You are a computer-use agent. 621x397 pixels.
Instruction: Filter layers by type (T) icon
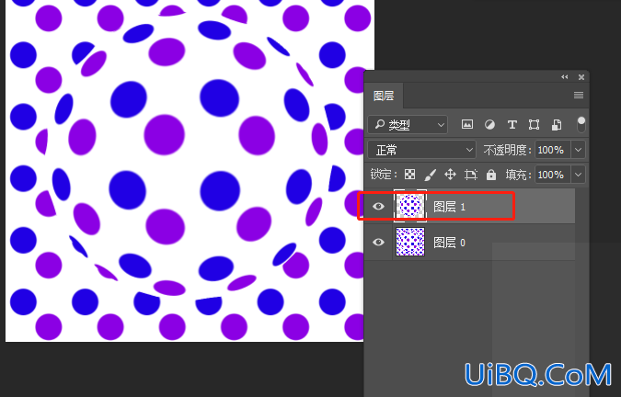click(512, 125)
